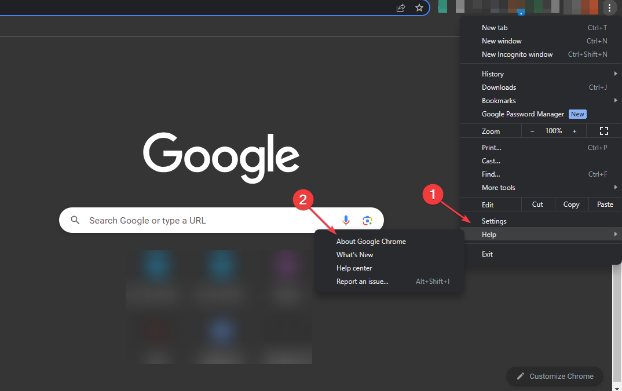The image size is (622, 391).
Task: Click the Google logo
Action: click(221, 158)
